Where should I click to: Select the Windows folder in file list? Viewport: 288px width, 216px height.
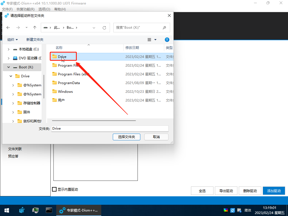[x=65, y=91]
